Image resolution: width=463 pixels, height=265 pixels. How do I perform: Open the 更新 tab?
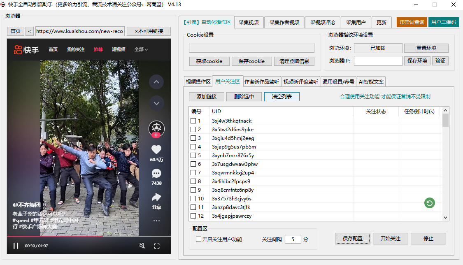click(382, 23)
